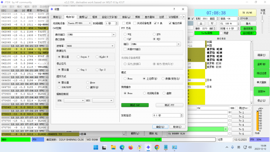270x152 pixels.
Task: Click the volume tray icon
Action: pos(250,147)
